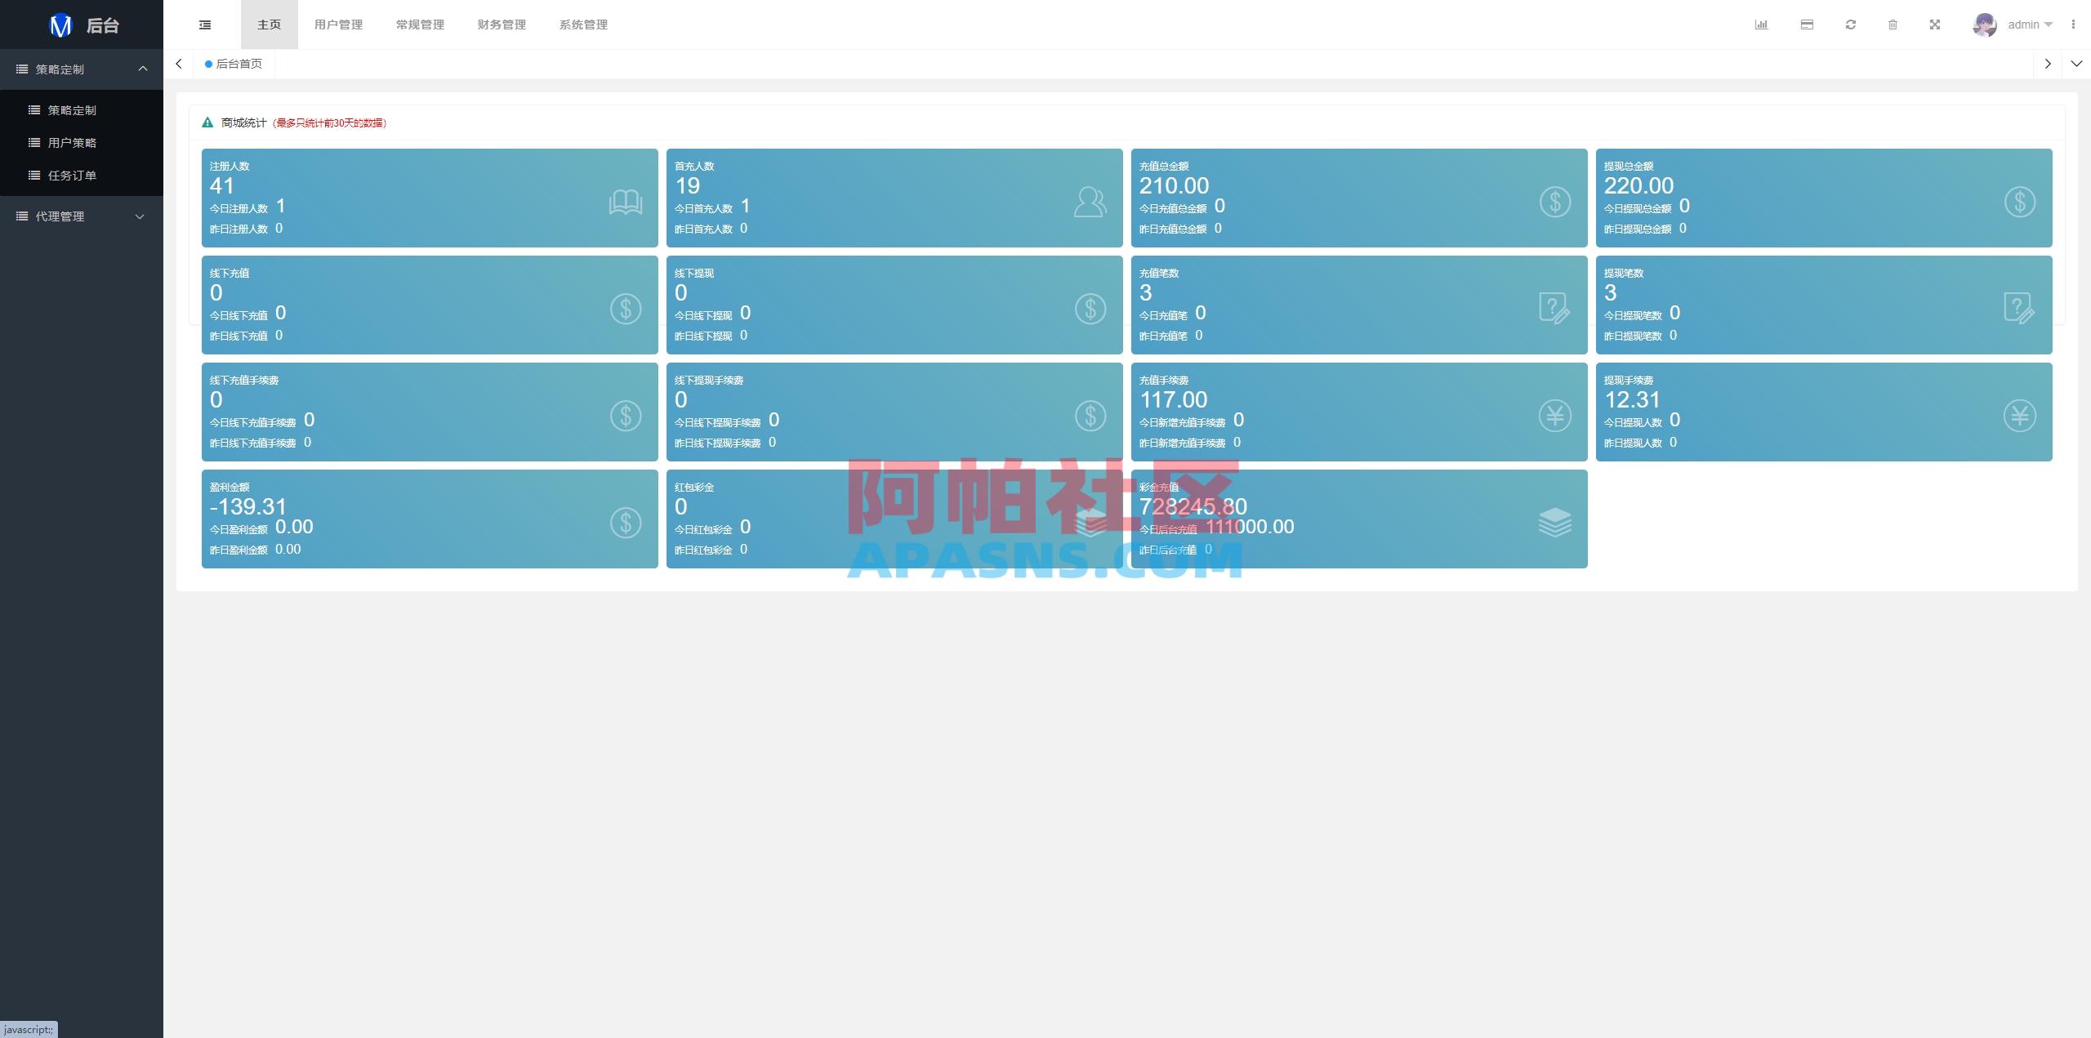Open the admin account dropdown

[2026, 25]
